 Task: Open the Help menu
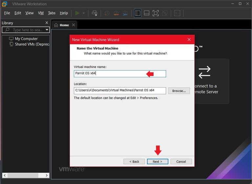click(x=64, y=13)
